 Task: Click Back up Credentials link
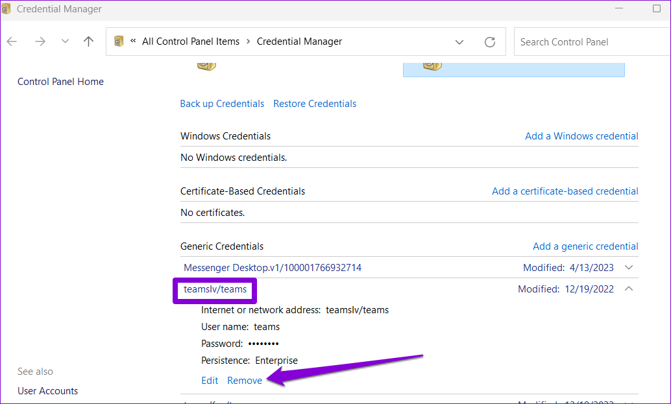222,104
